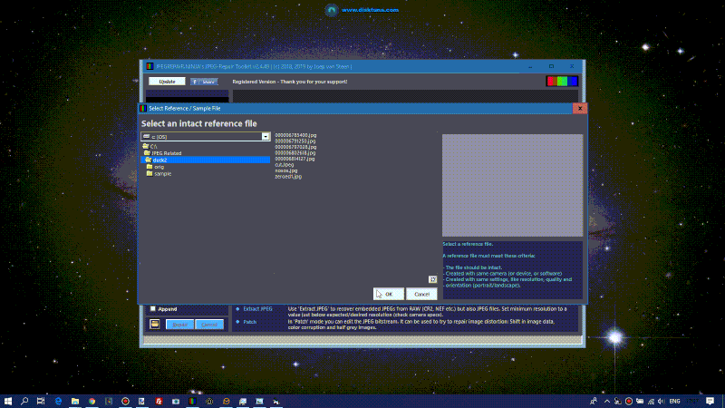Select file 000006797028.jpg

(x=295, y=147)
